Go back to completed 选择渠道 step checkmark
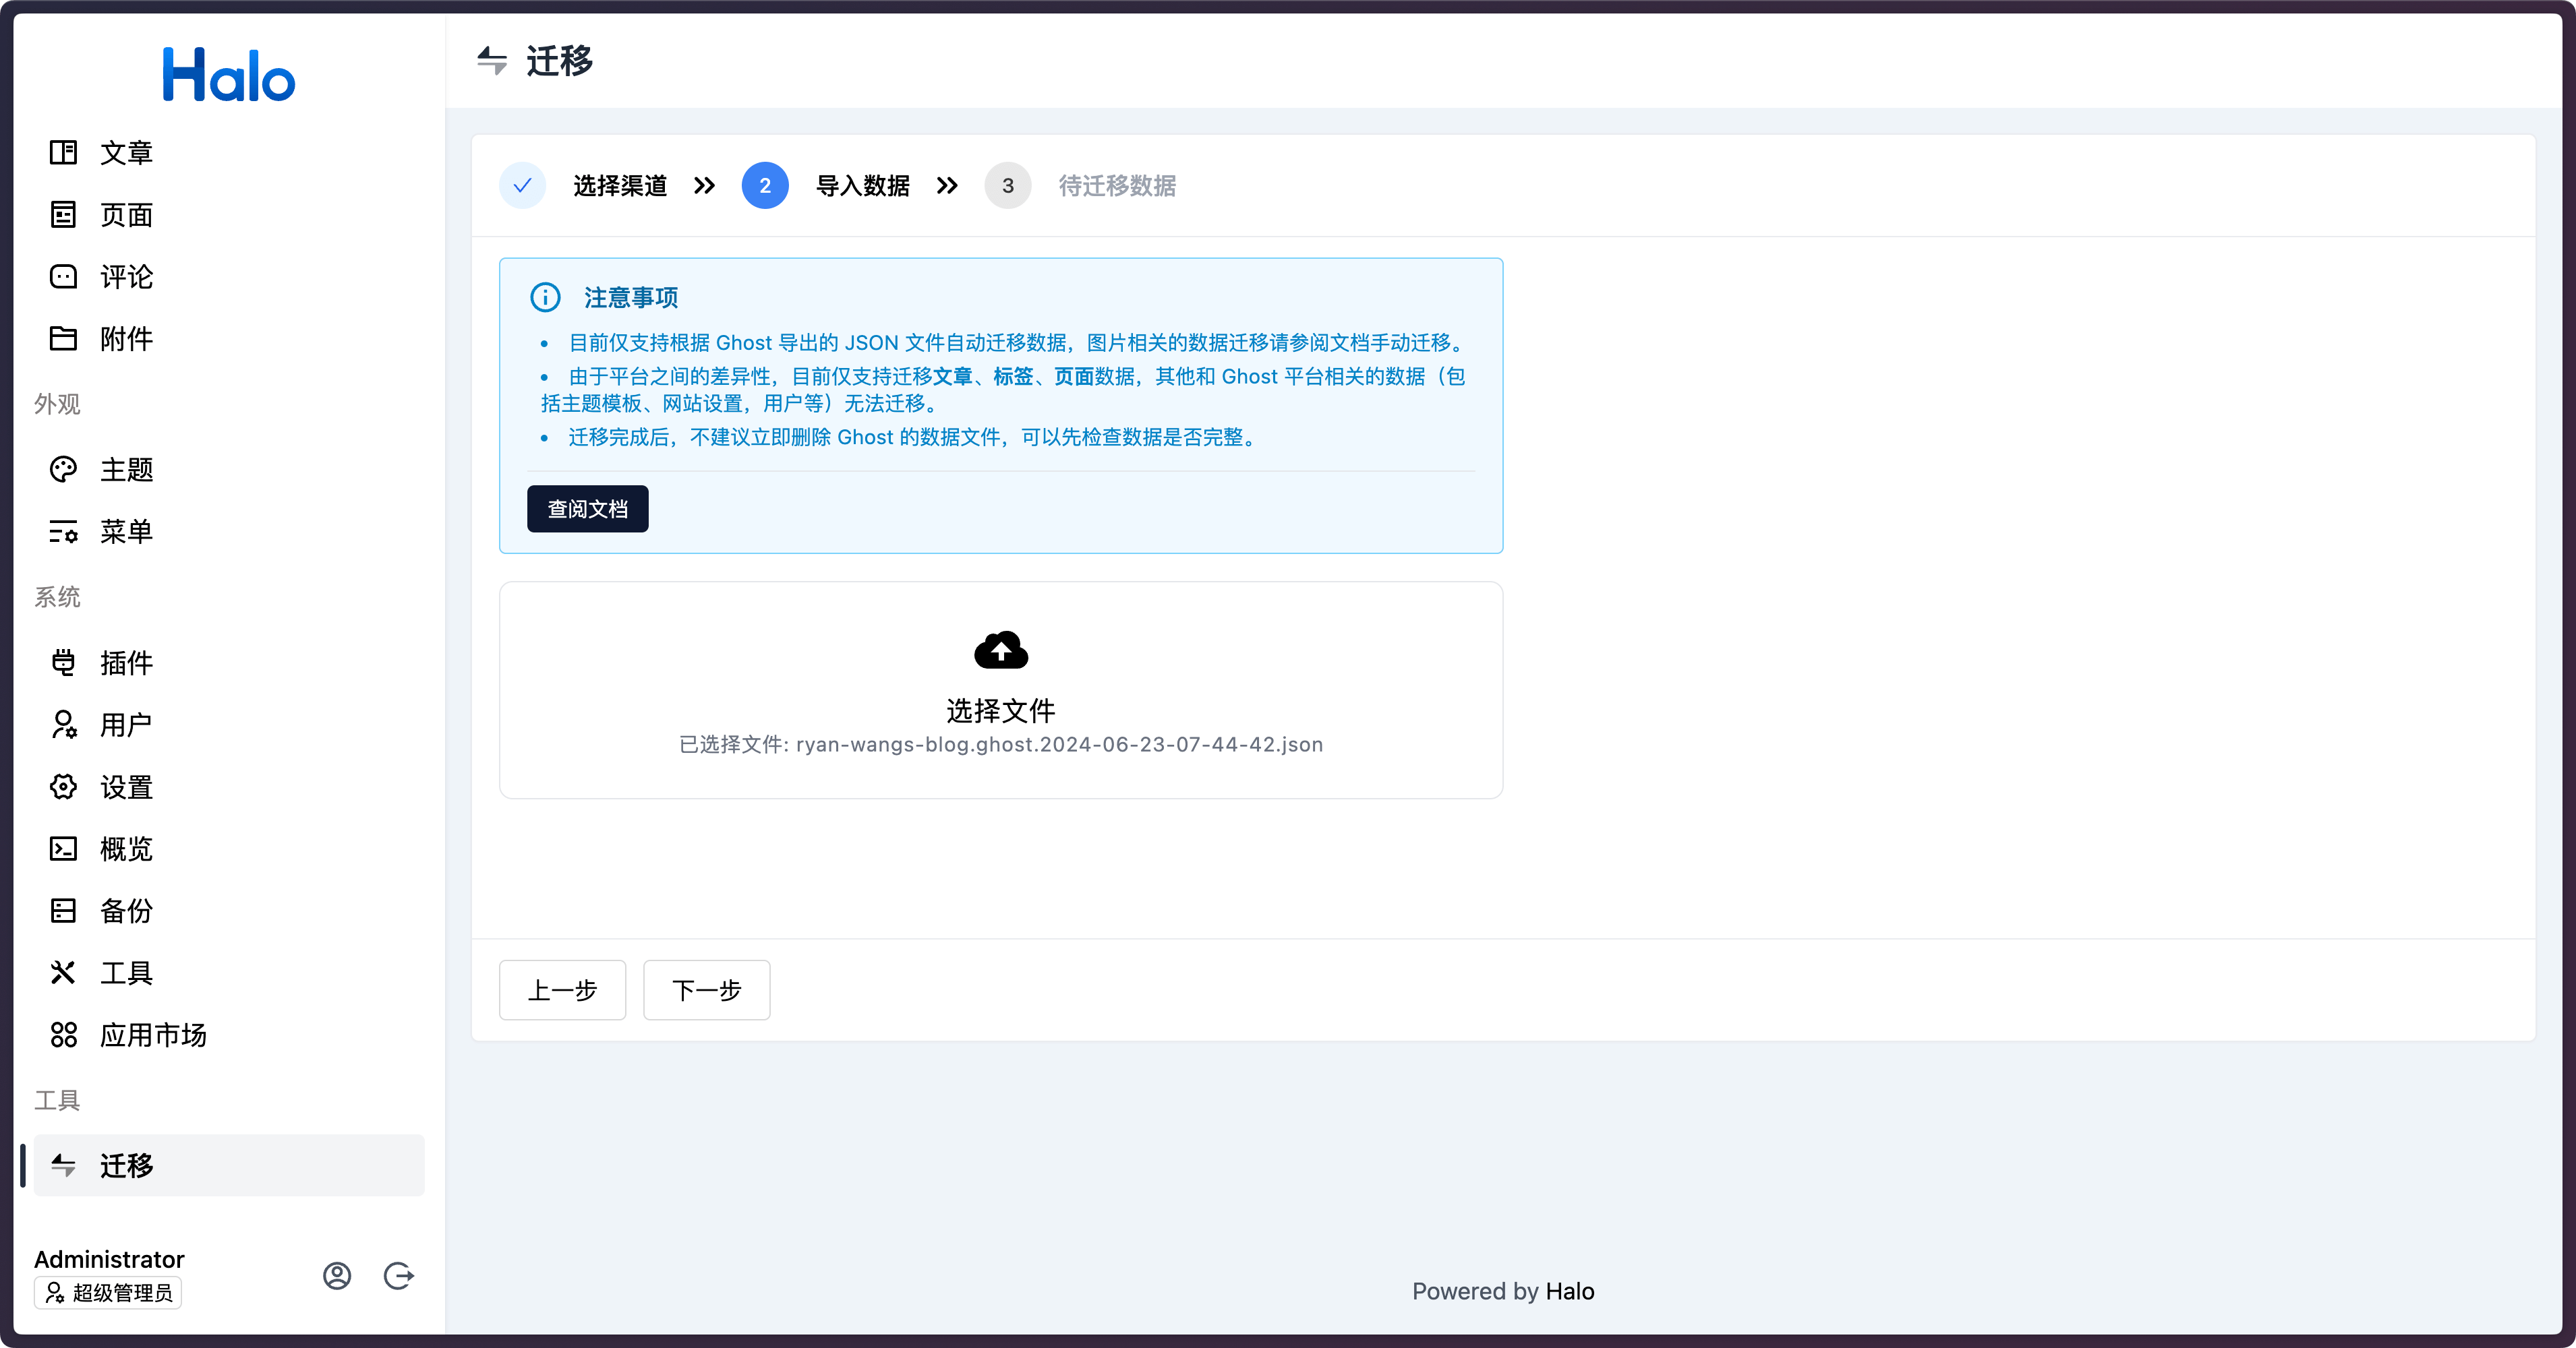Viewport: 2576px width, 1348px height. 522,186
